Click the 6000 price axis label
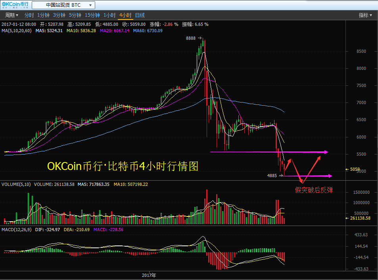 (x=361, y=137)
